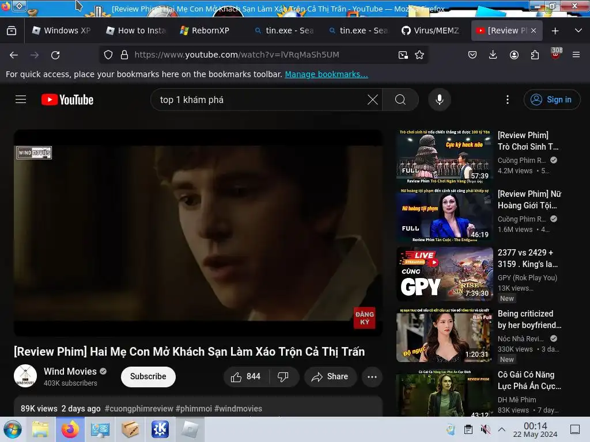The width and height of the screenshot is (590, 442).
Task: Switch to the first tin.exe search tab
Action: point(284,31)
